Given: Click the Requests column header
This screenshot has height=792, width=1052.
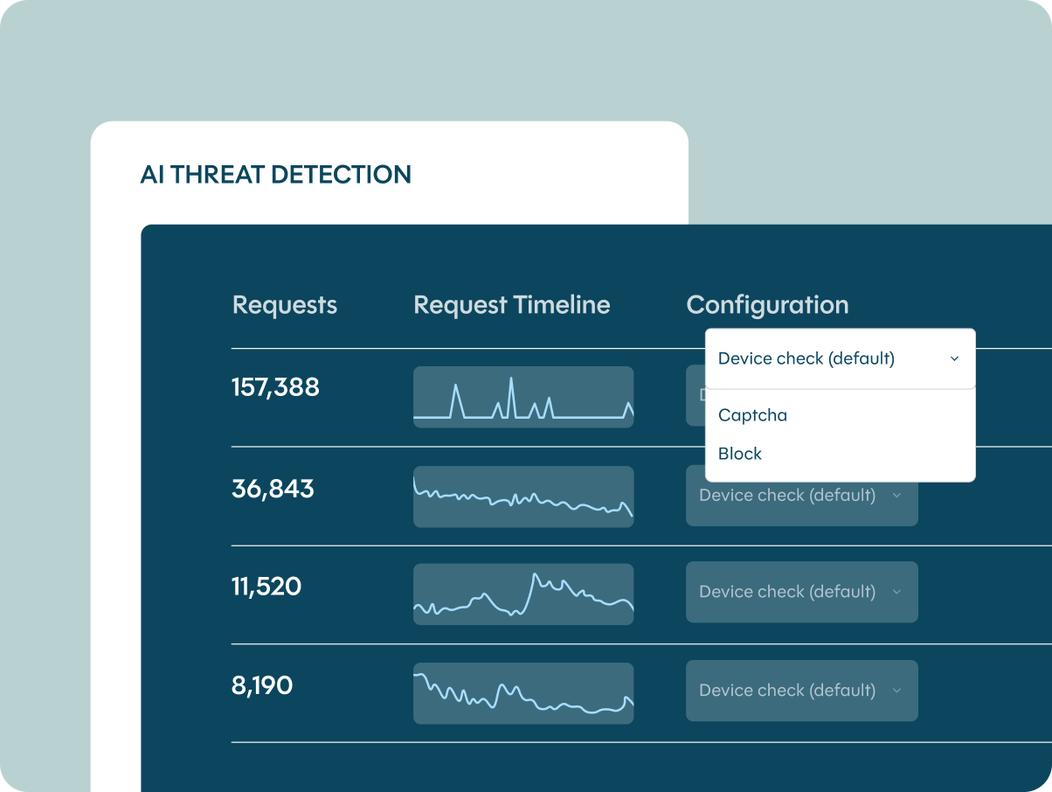Looking at the screenshot, I should 285,305.
